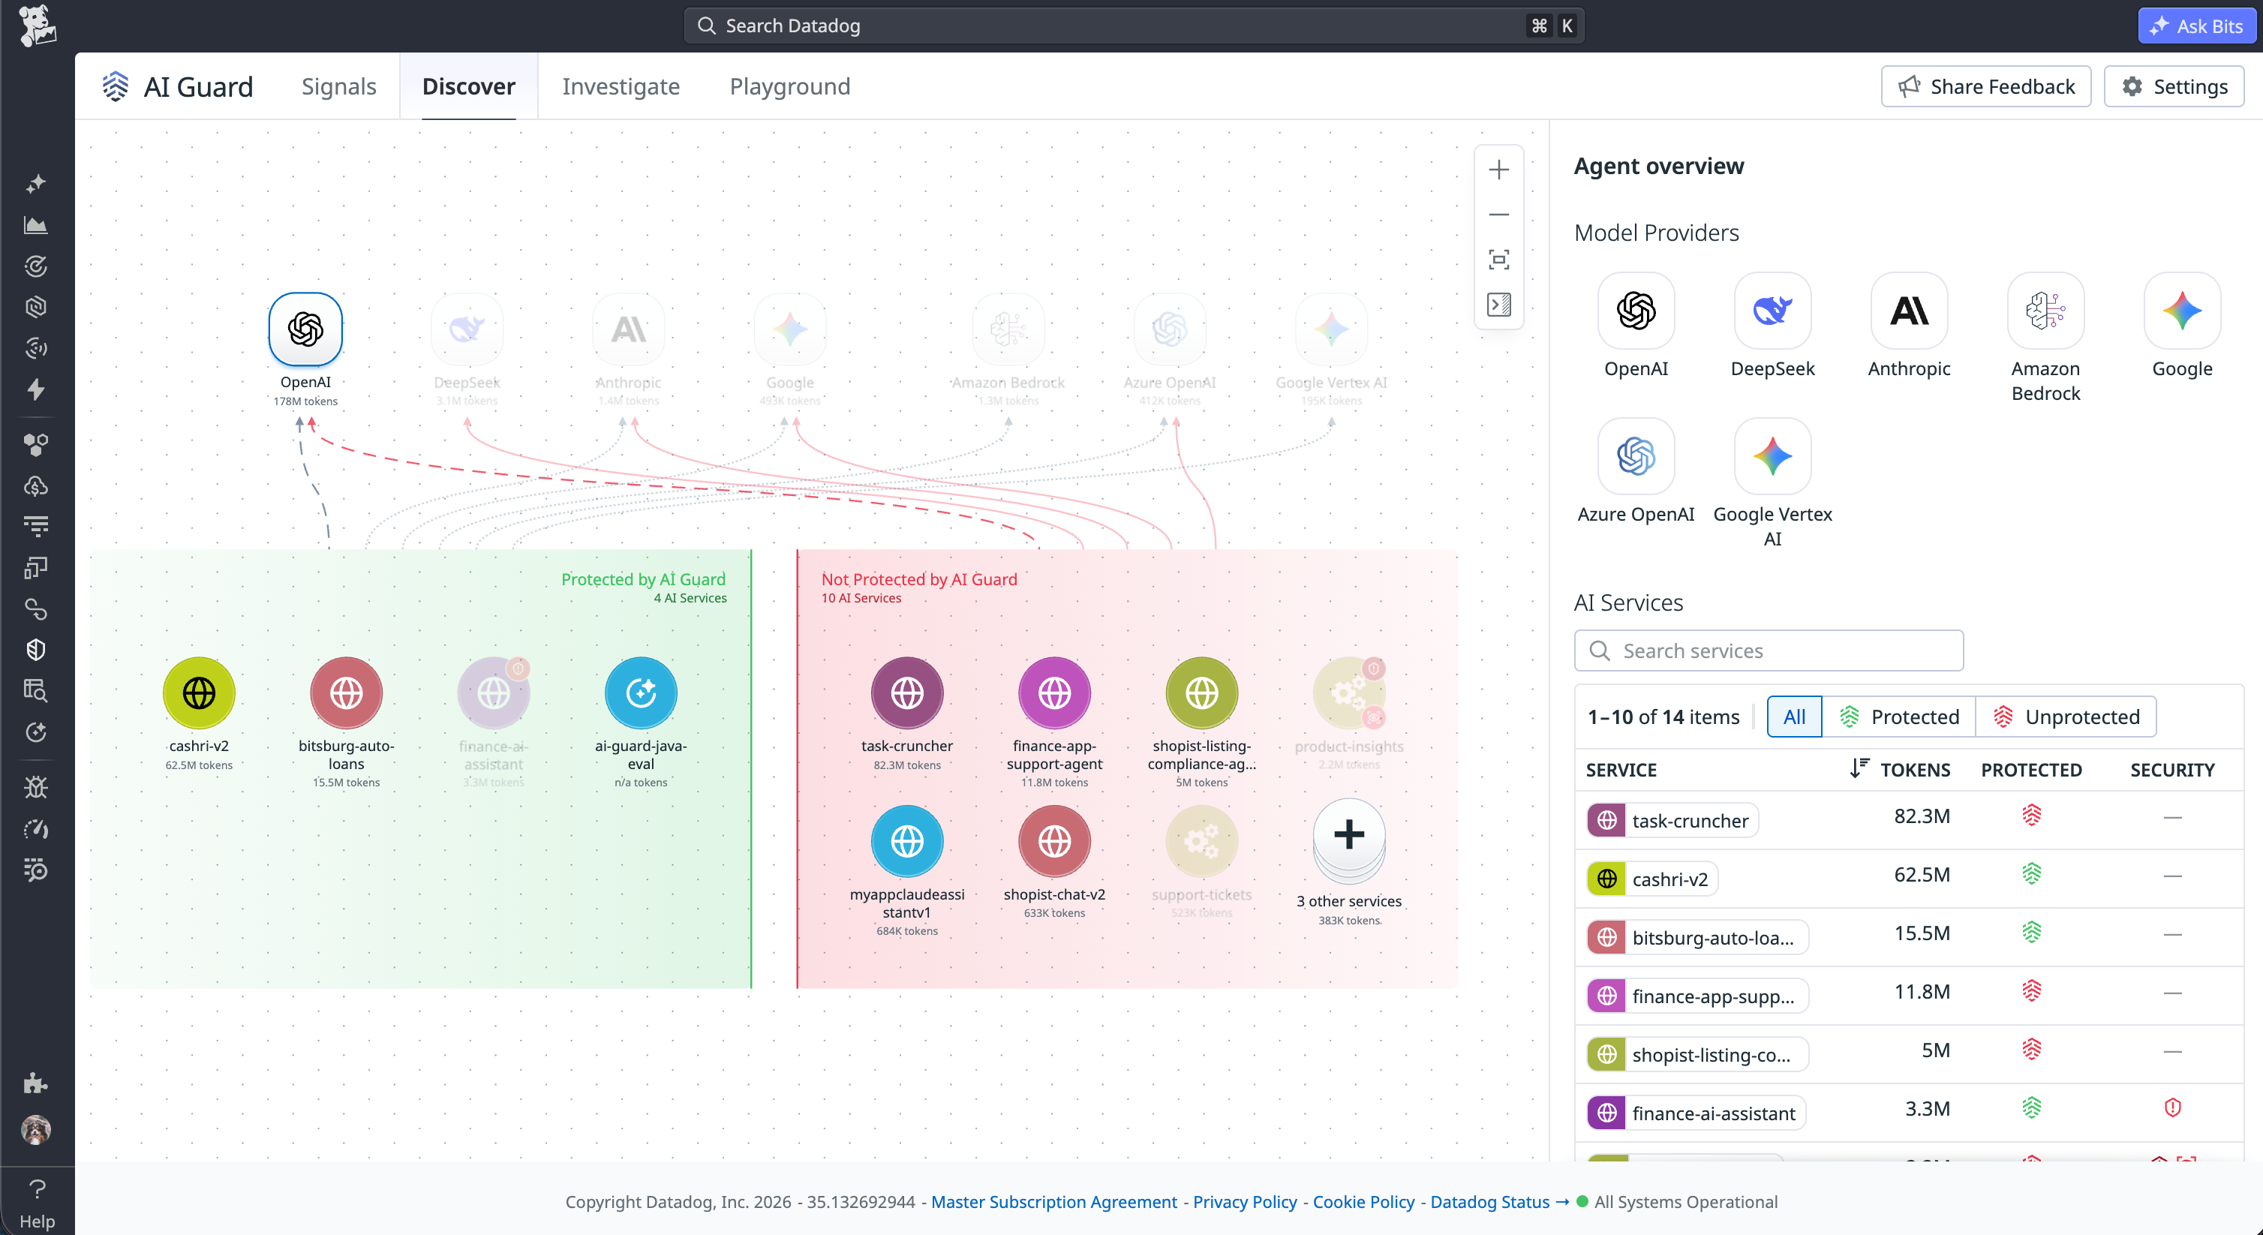The width and height of the screenshot is (2263, 1235).
Task: Open the Master Subscription Agreement link
Action: 1053,1202
